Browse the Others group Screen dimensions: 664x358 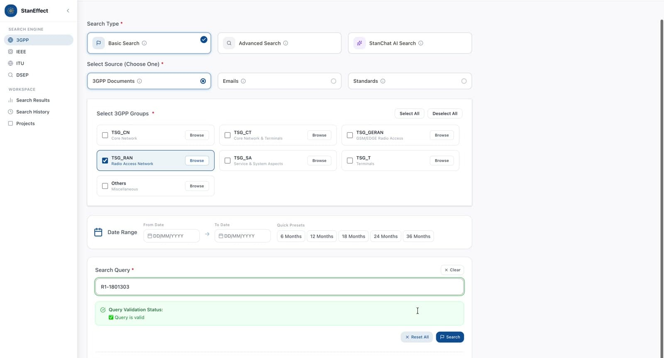point(197,186)
